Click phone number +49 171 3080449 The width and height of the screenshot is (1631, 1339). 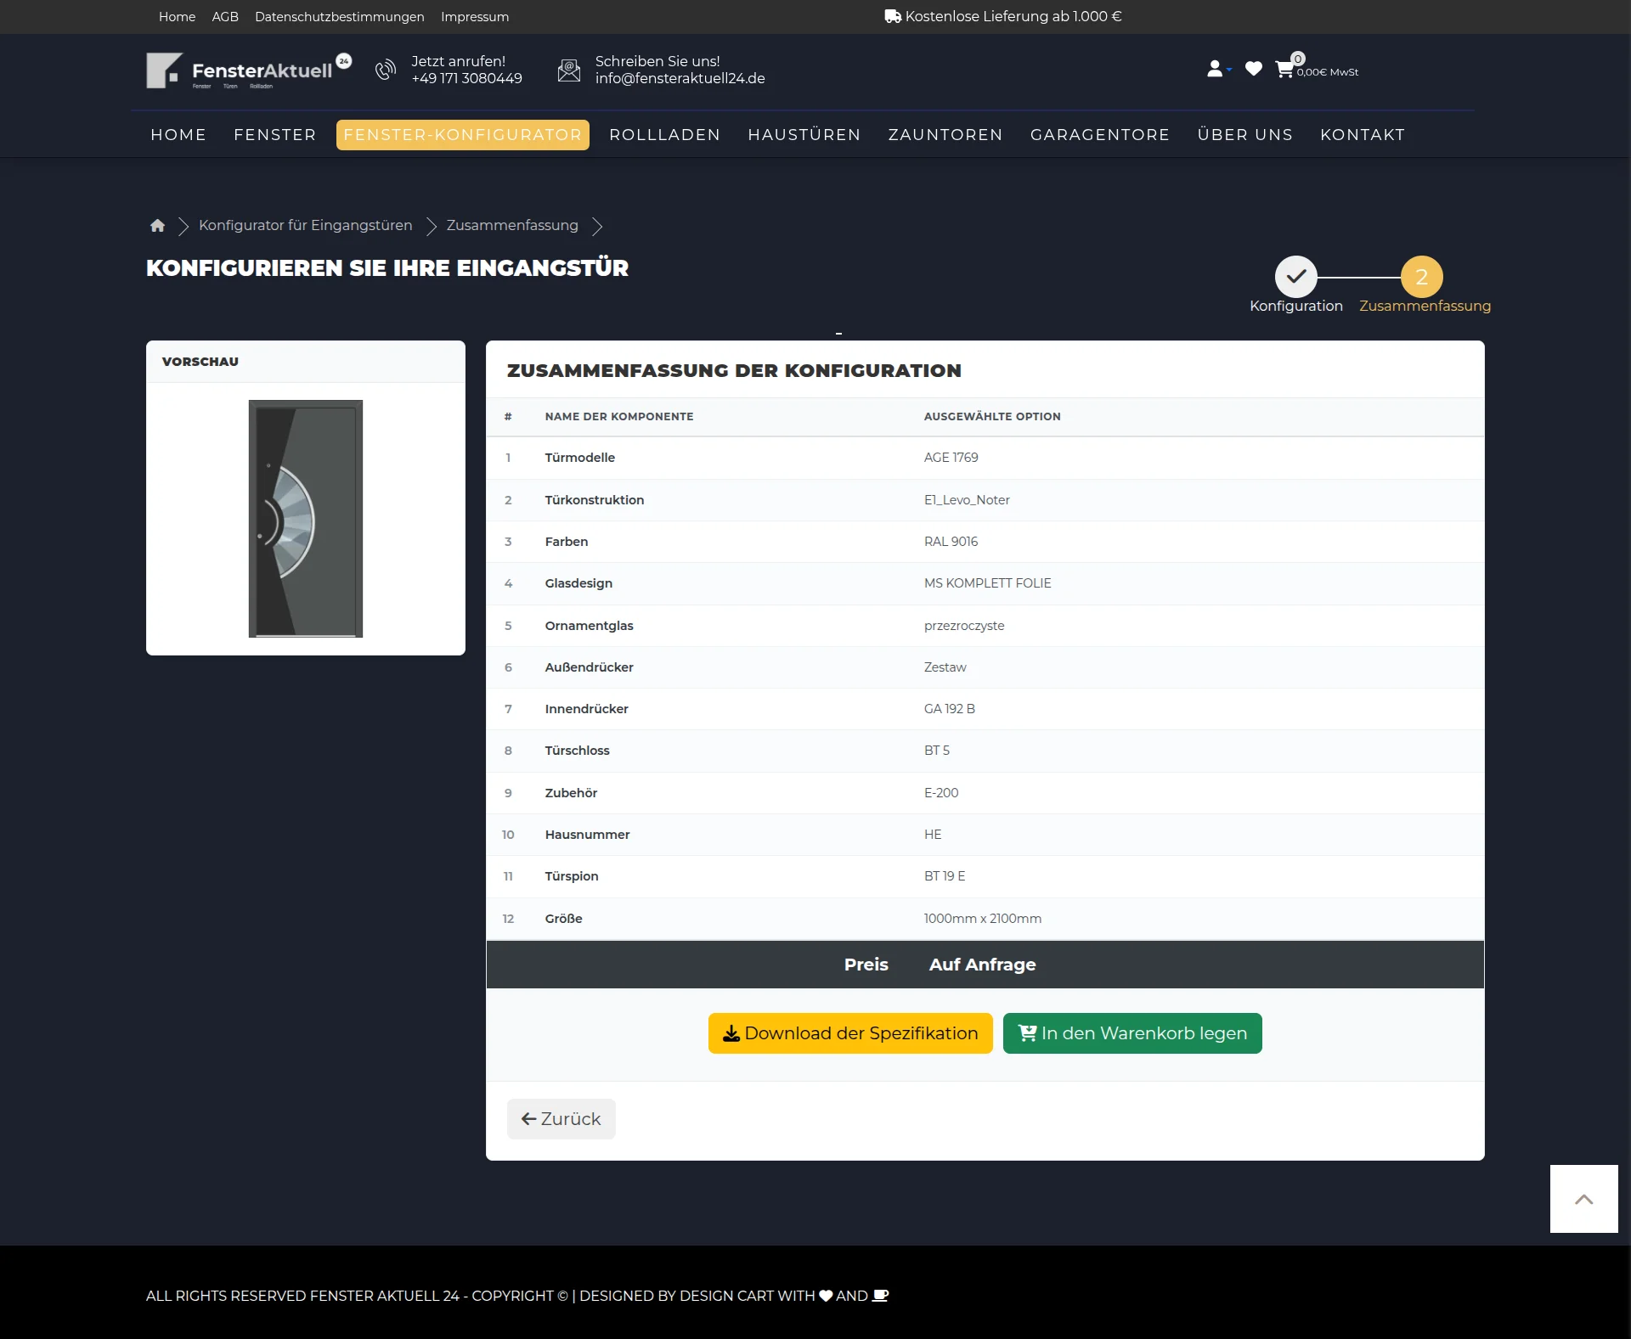[466, 78]
